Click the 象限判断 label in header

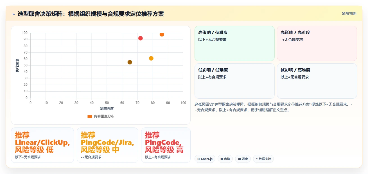[x=349, y=13]
